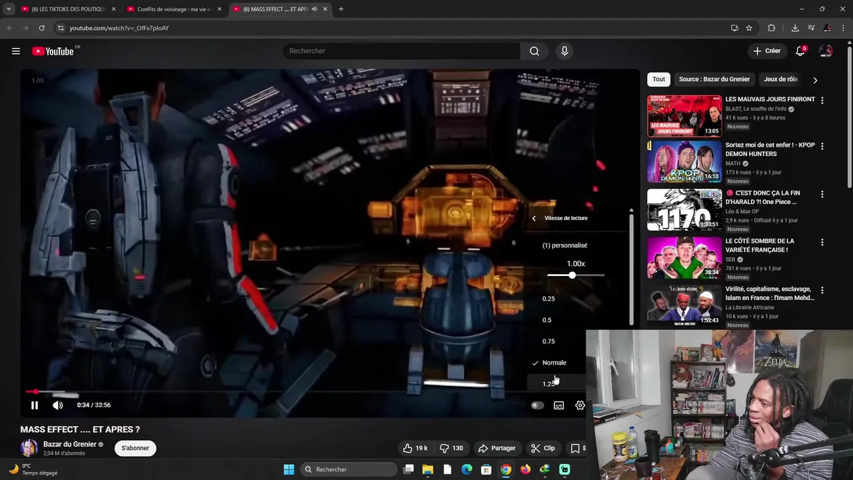The image size is (853, 480).
Task: Open Virilité, capitalisme, esclavage video title
Action: click(770, 293)
